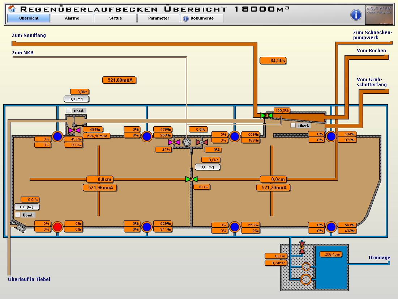
Task: Check the Überl. box on the right inlet
Action: 293,125
